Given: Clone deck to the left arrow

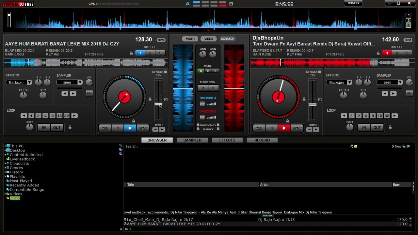Looking at the screenshot, I should coord(203,88).
